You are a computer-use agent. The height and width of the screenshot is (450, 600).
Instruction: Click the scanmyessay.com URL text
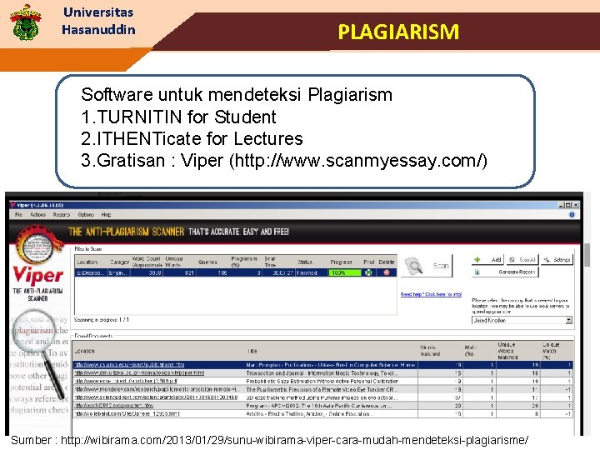(x=357, y=160)
